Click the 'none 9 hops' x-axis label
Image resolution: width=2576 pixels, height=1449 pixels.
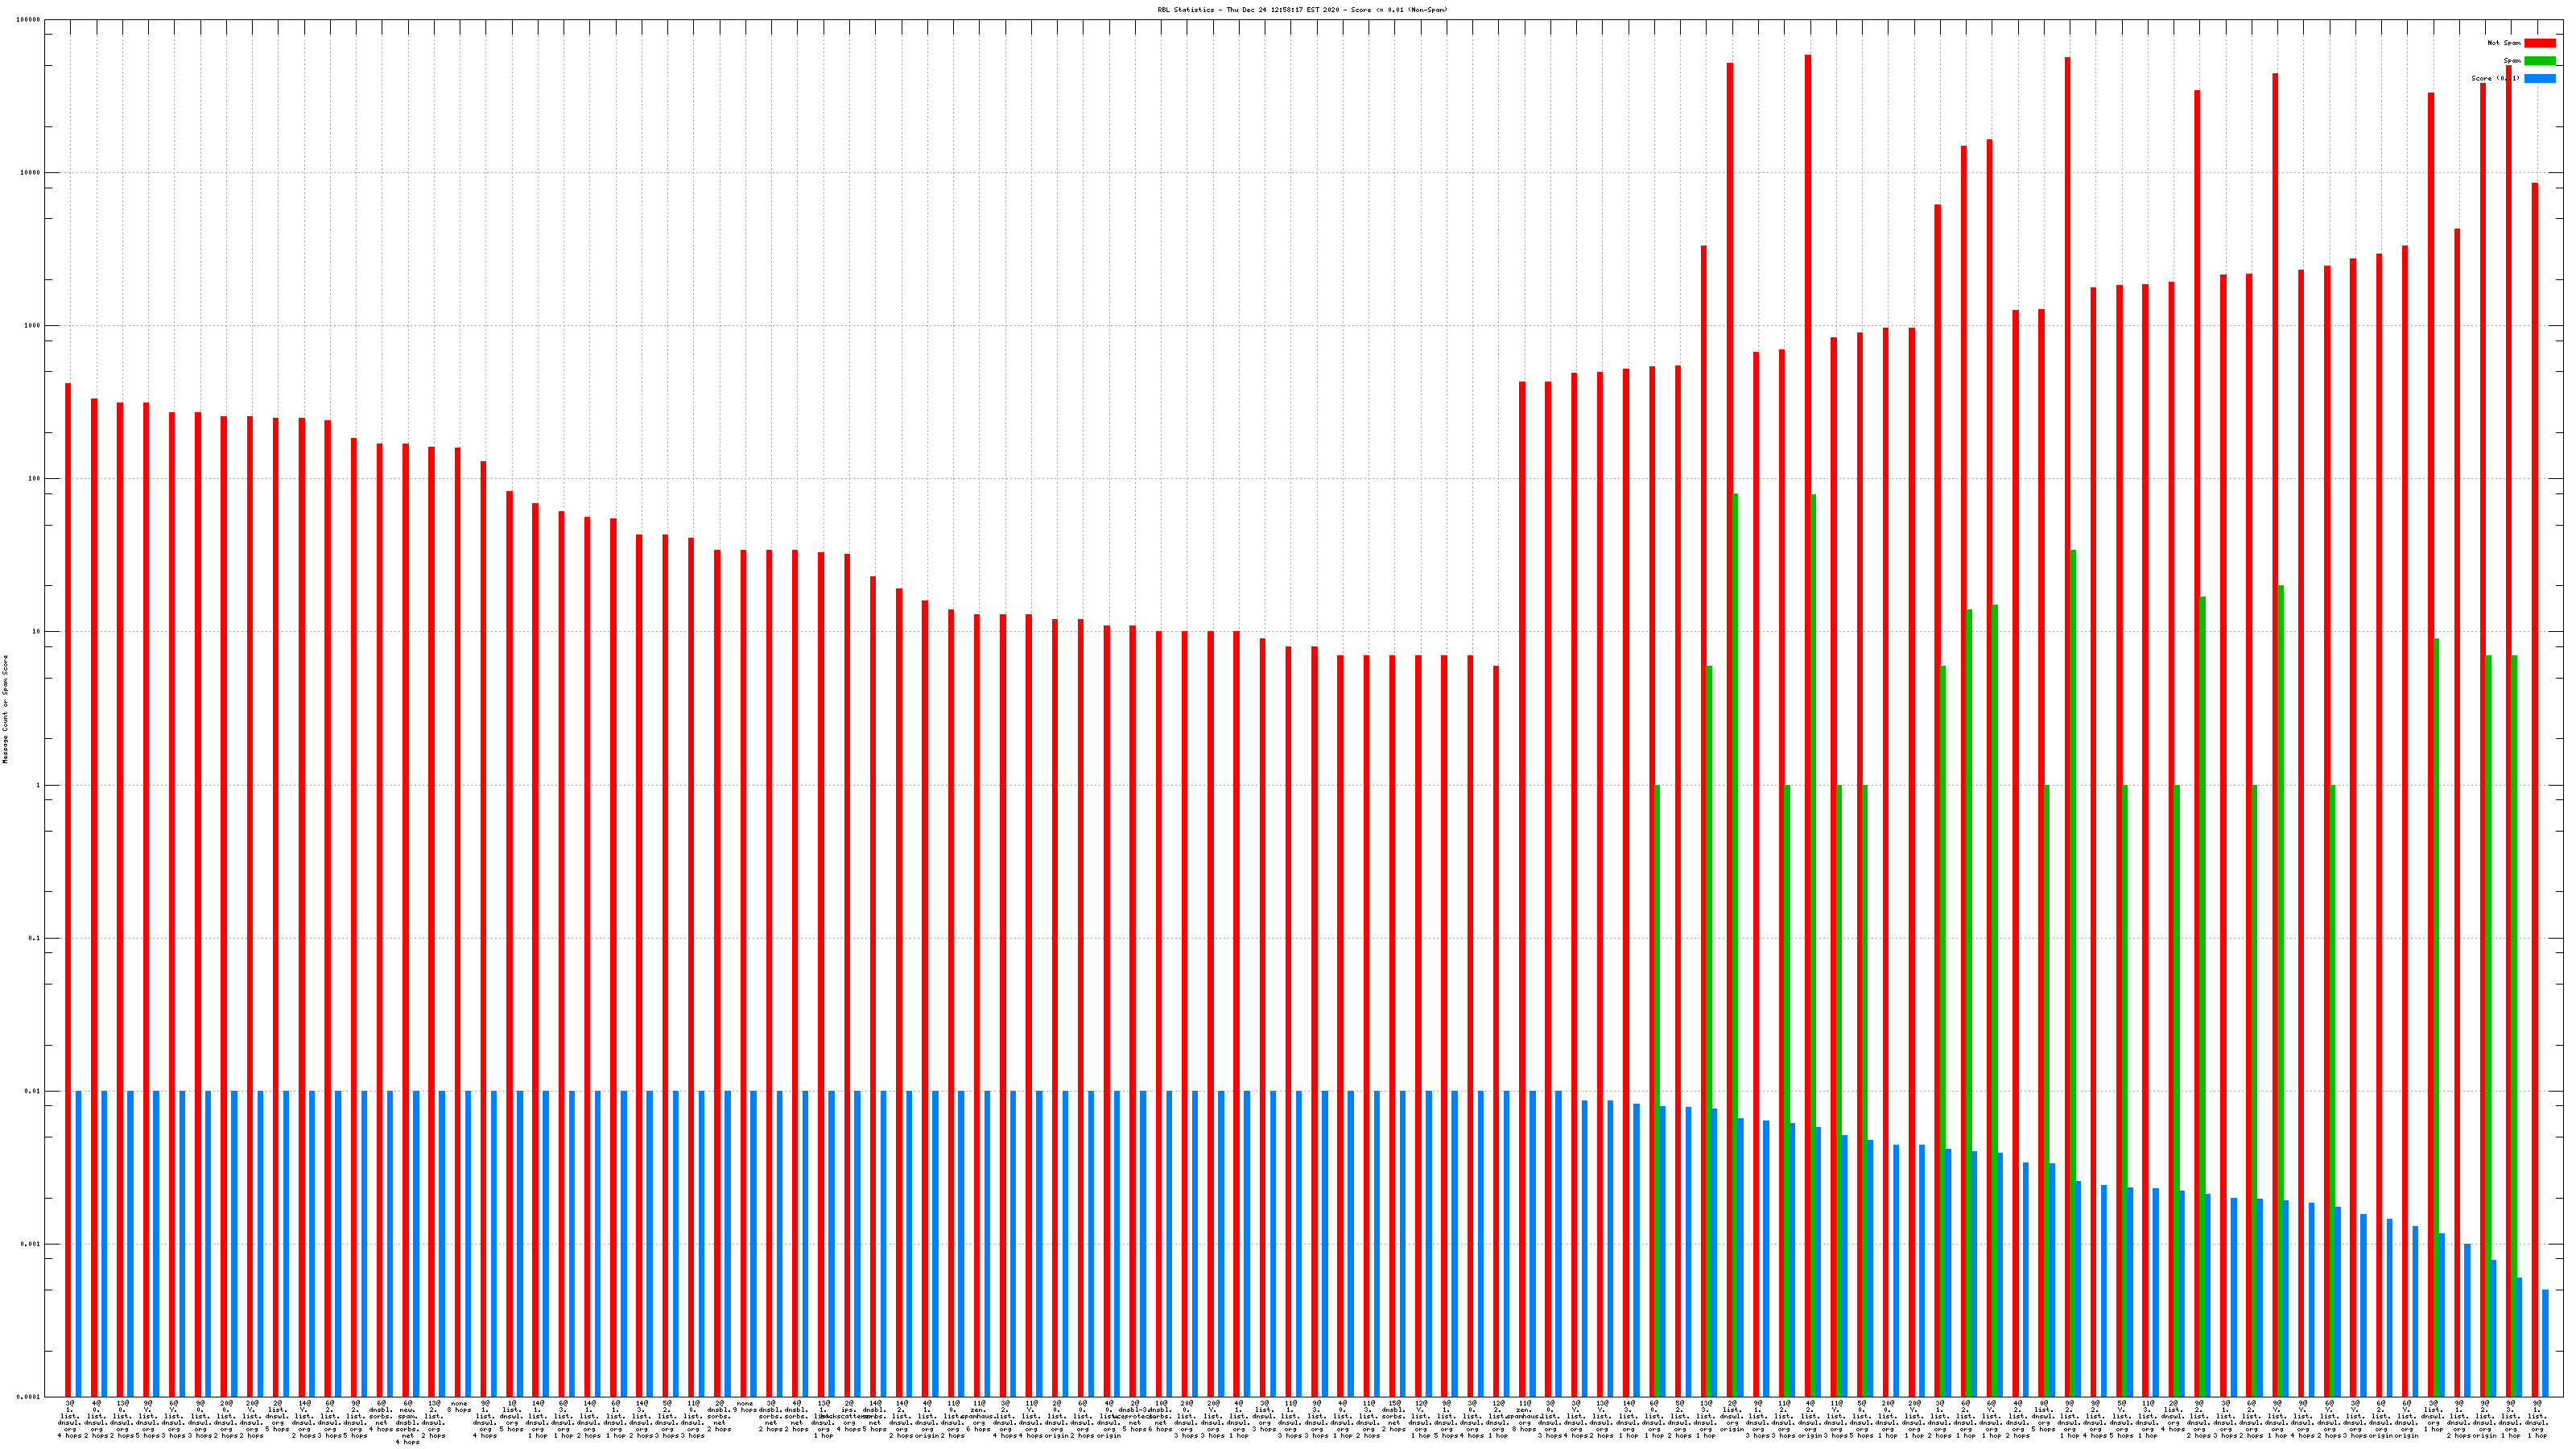(745, 1407)
